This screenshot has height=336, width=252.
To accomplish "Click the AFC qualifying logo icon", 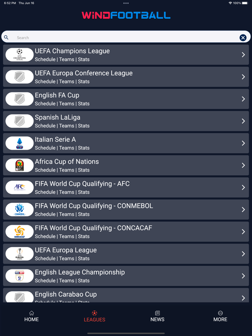I will tap(19, 187).
